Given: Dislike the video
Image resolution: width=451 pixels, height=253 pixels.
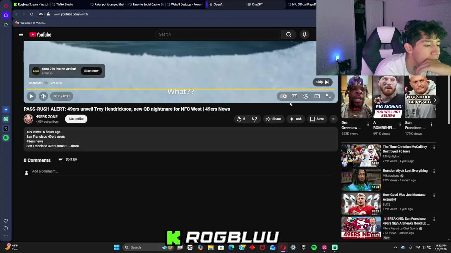Looking at the screenshot, I should point(254,119).
